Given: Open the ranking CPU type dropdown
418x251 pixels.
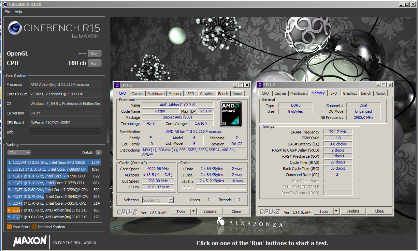Looking at the screenshot, I should (x=18, y=153).
